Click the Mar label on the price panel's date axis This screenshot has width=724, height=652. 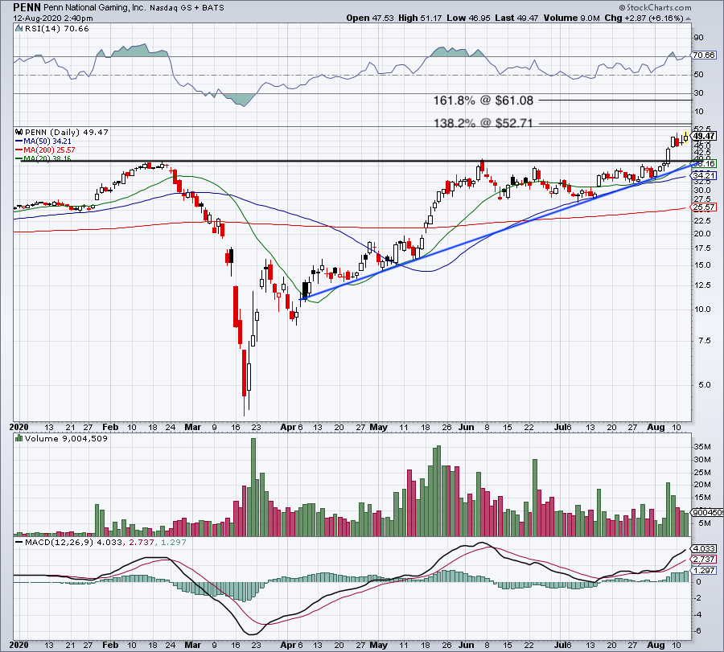(x=192, y=427)
